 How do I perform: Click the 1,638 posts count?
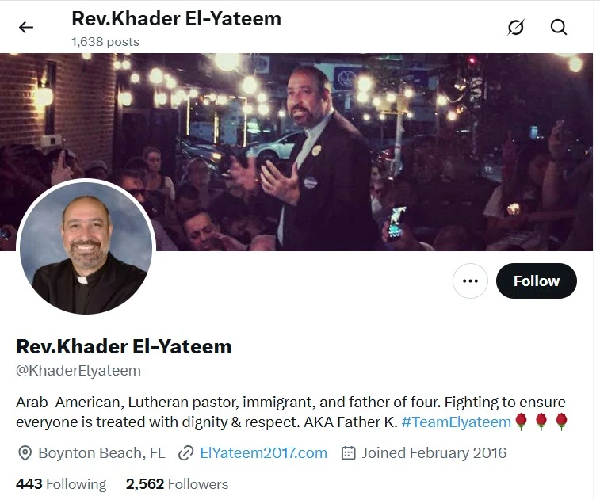[105, 42]
